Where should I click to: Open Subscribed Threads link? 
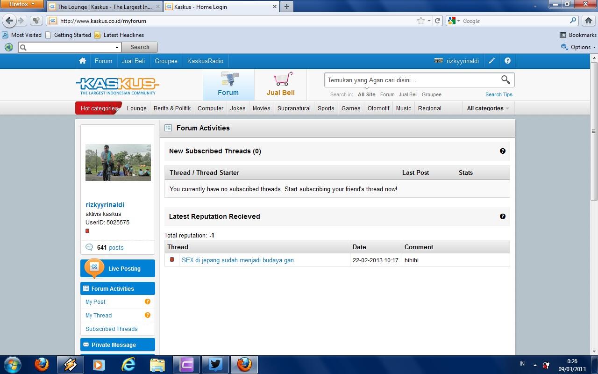click(112, 329)
